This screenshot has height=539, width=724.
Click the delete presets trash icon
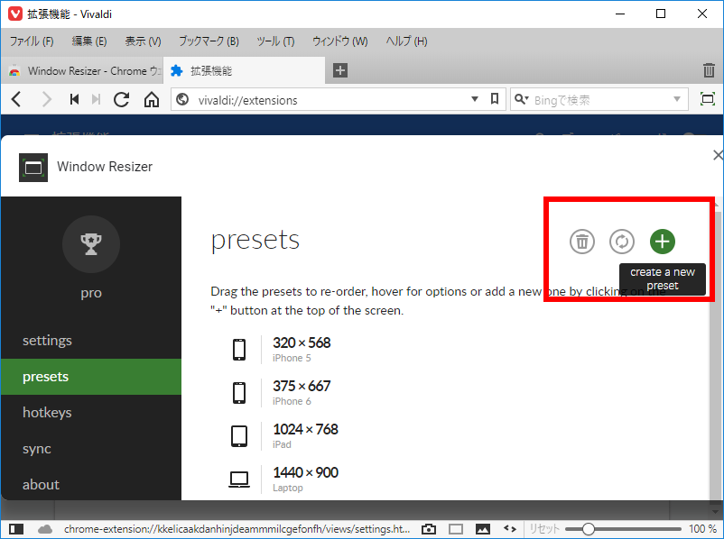581,242
